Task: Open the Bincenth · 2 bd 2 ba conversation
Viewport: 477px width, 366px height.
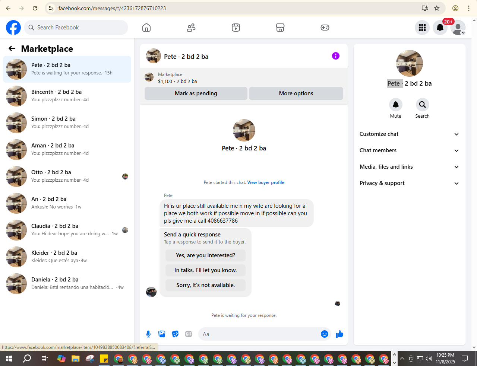Action: 67,96
